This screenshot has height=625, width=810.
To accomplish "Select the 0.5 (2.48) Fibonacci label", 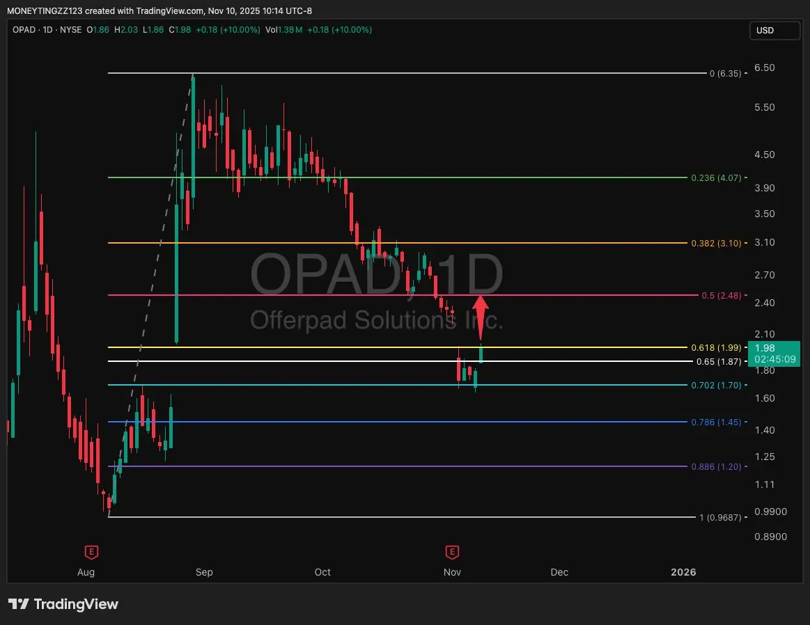I will pos(721,296).
